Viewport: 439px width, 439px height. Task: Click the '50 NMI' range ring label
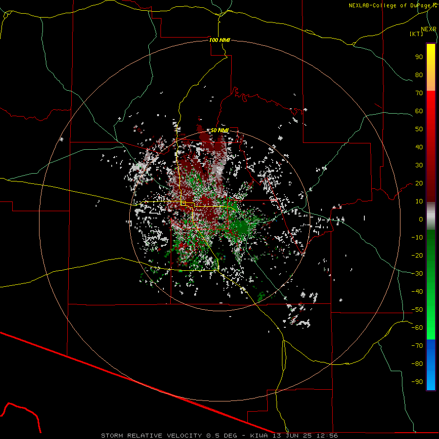(220, 130)
